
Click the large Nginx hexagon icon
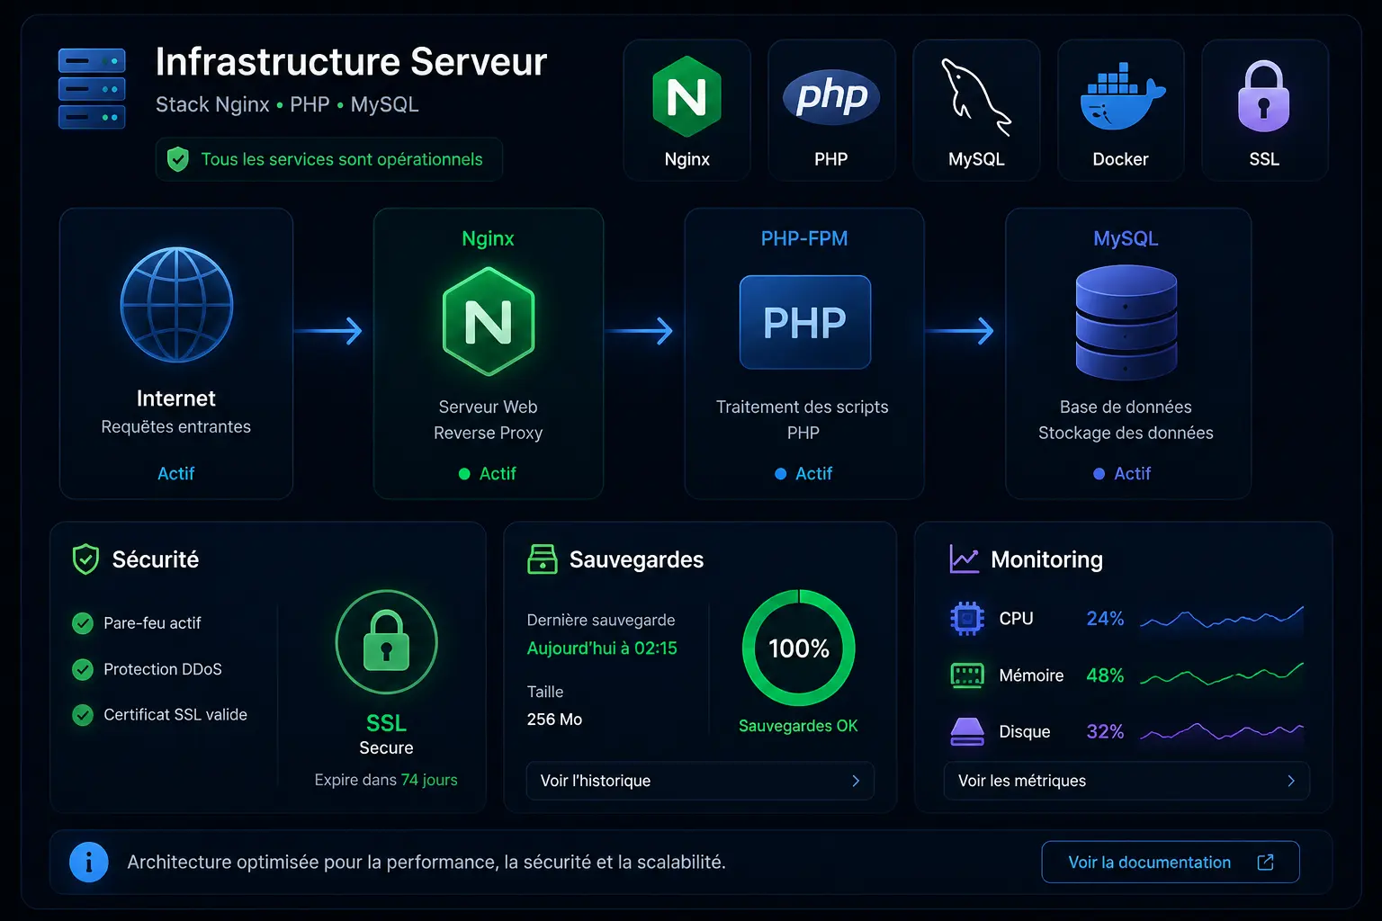(489, 322)
